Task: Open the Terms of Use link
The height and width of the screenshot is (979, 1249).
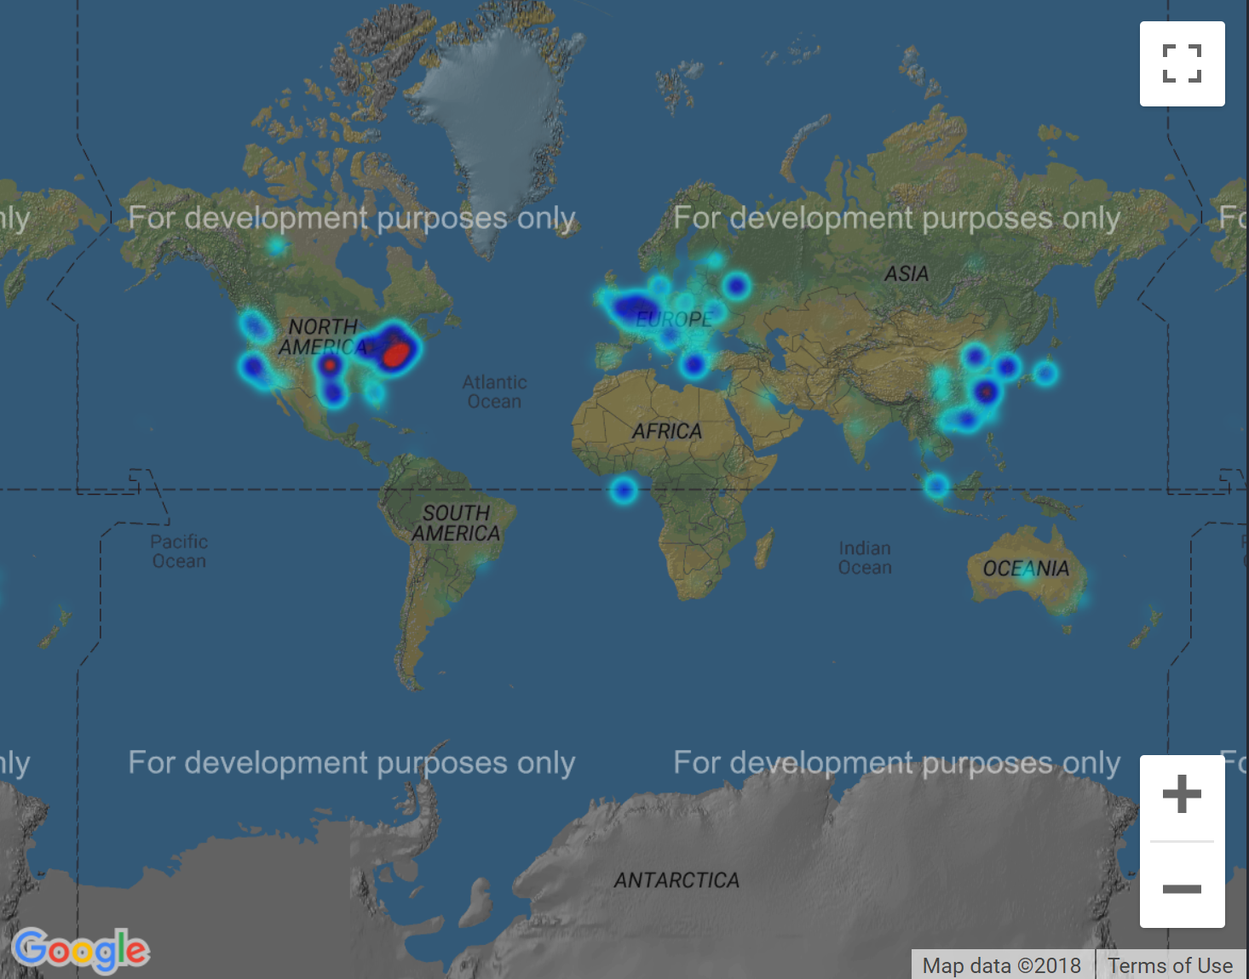Action: click(x=1170, y=965)
